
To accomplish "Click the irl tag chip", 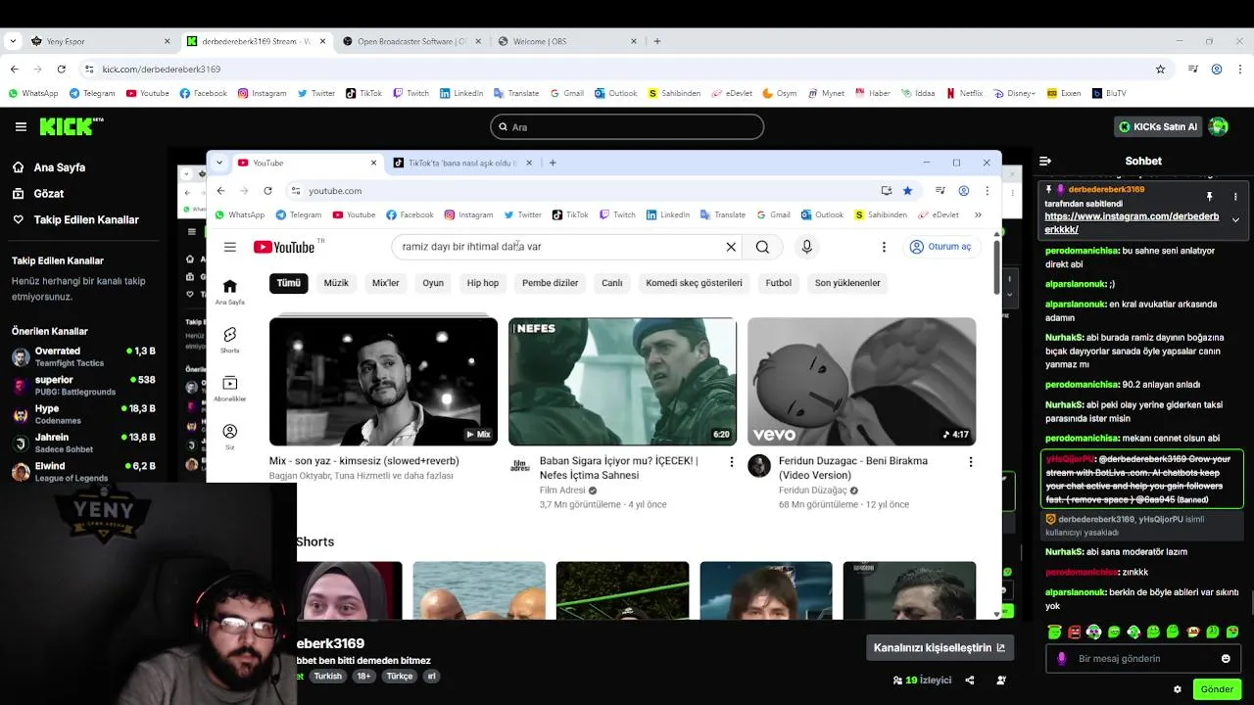I will point(431,677).
